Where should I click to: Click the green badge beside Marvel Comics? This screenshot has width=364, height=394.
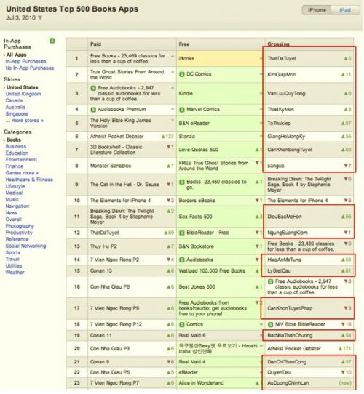pyautogui.click(x=182, y=110)
